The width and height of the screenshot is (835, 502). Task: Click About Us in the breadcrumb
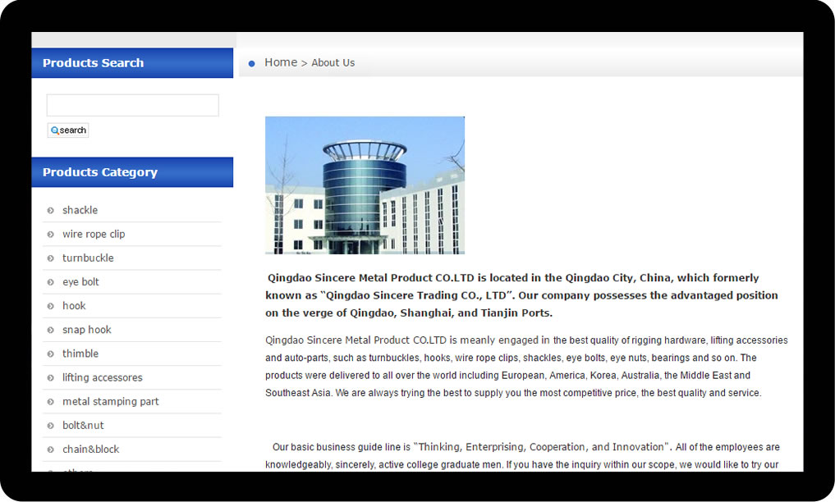(333, 62)
